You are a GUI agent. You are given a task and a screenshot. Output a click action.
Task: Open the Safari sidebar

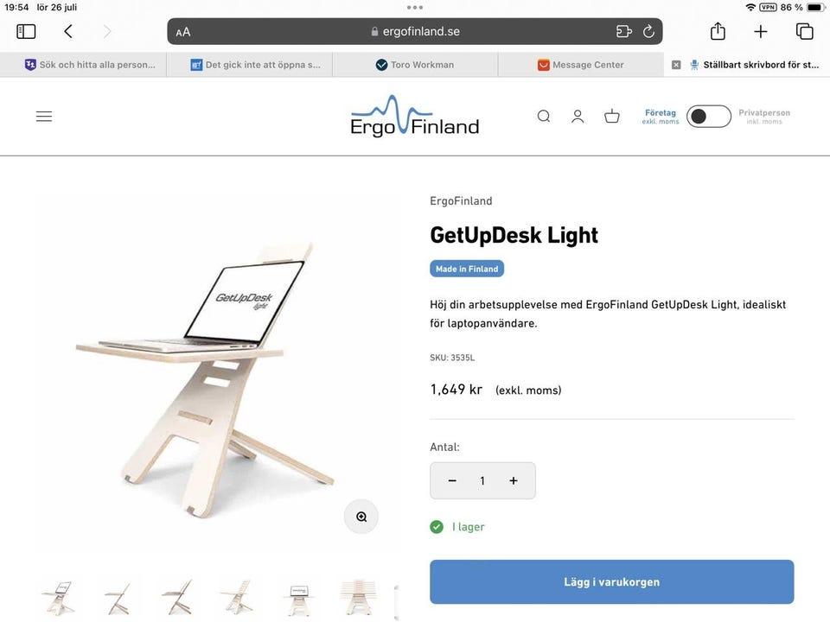click(26, 30)
